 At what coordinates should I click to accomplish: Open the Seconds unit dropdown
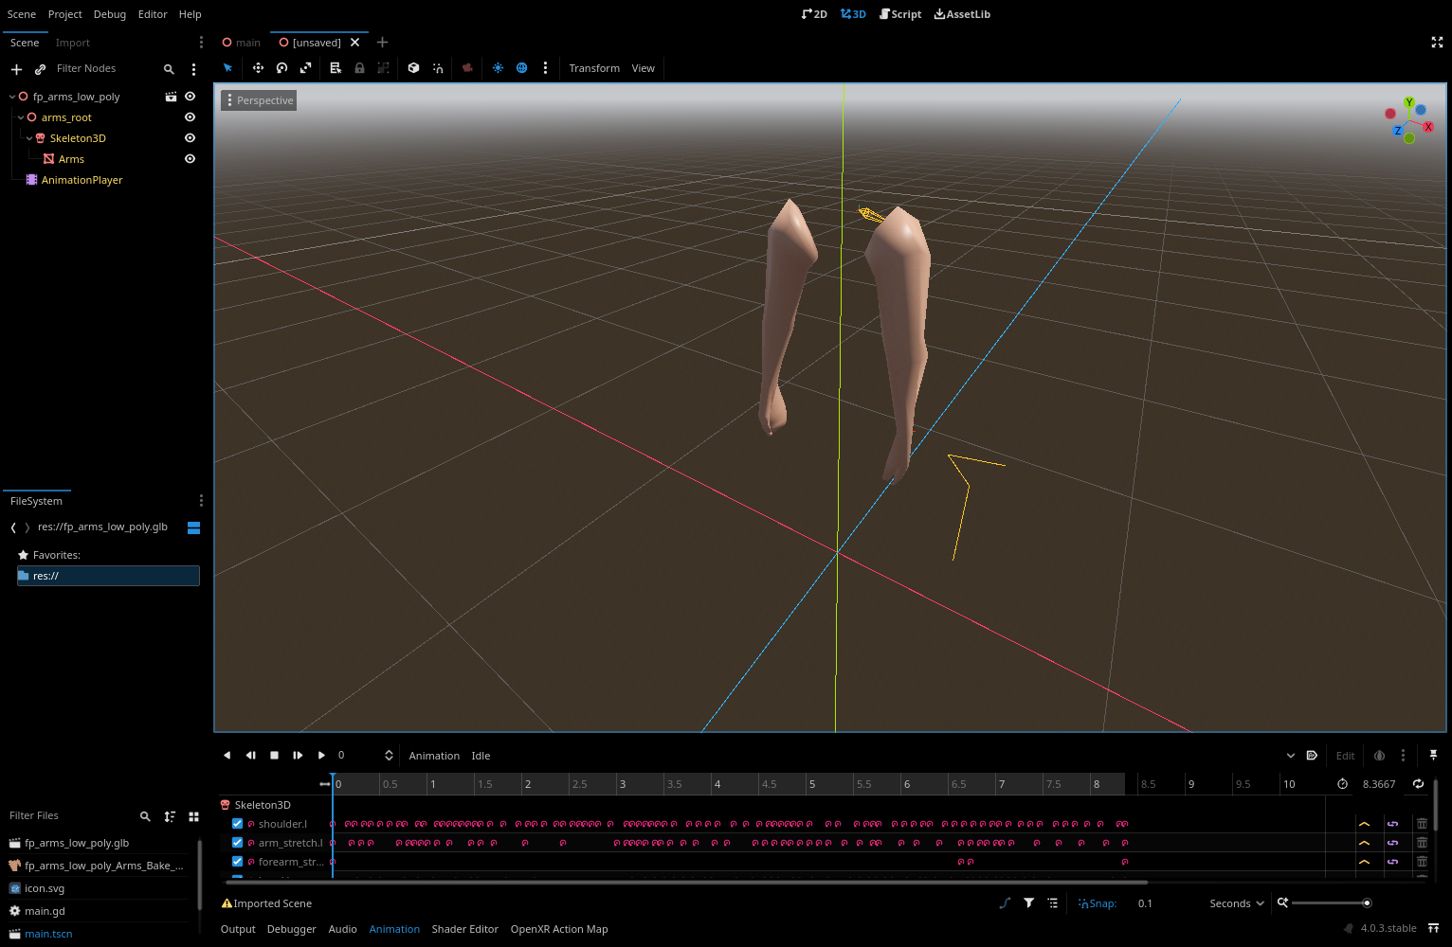(1235, 902)
